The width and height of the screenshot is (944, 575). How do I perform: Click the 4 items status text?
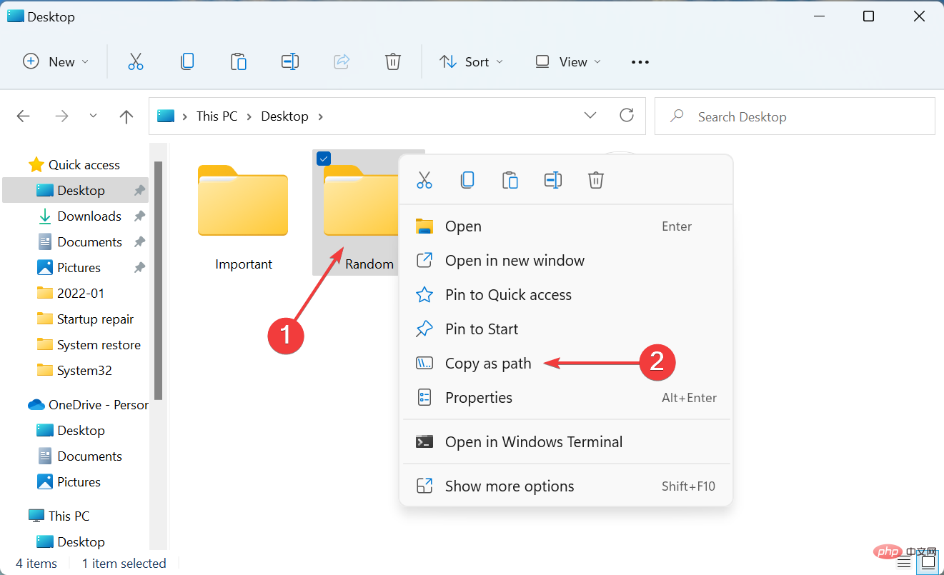coord(36,564)
